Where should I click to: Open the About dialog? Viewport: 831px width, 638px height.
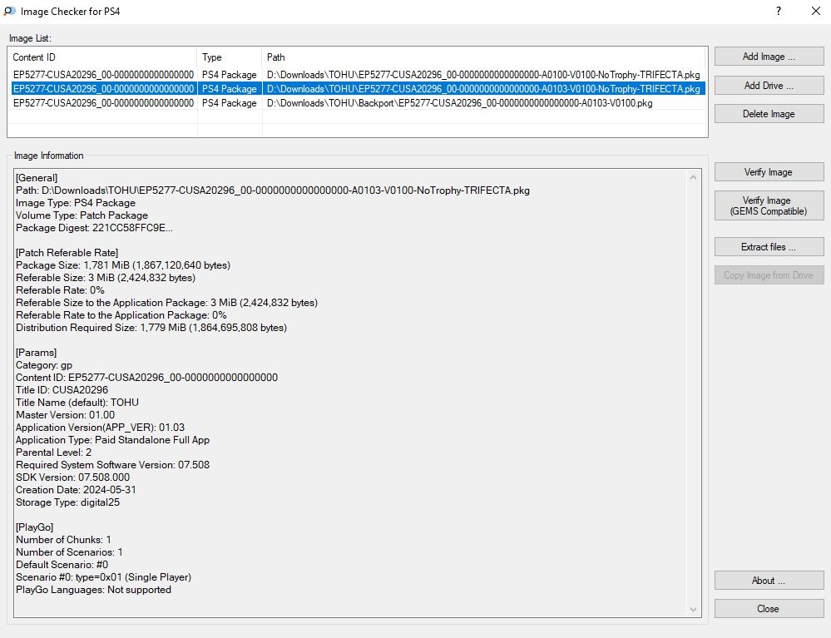pyautogui.click(x=769, y=581)
